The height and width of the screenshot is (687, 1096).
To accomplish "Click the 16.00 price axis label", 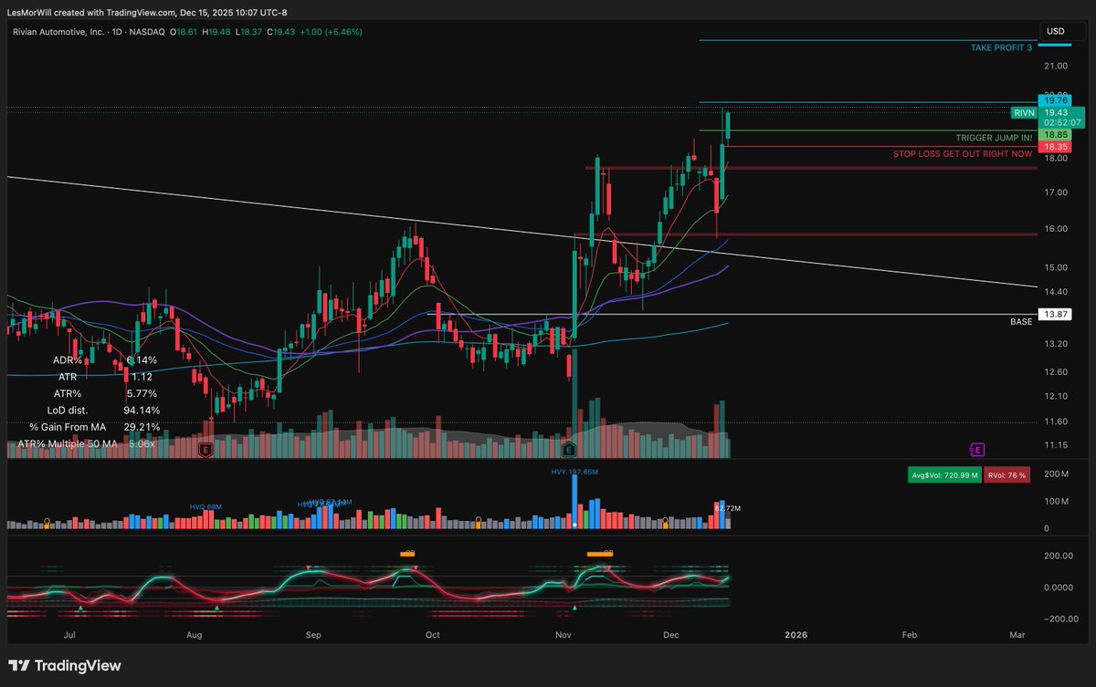I will [1056, 229].
